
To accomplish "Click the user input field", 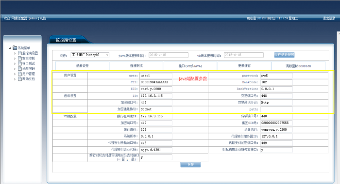I will click(x=156, y=76).
